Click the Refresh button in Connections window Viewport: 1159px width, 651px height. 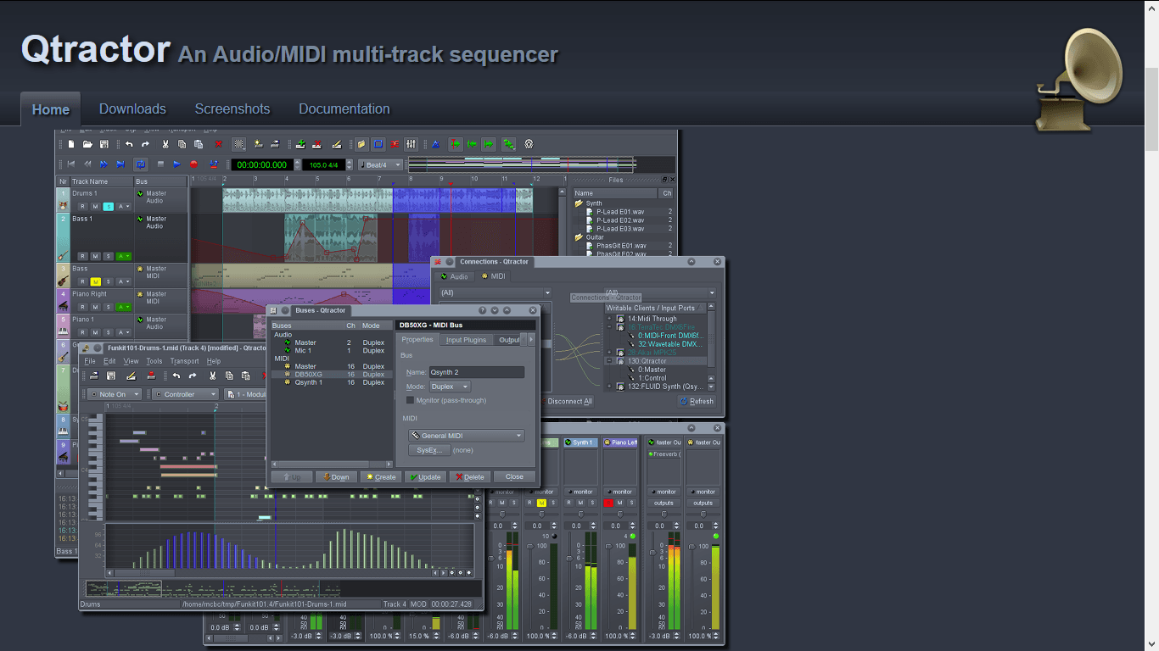(697, 401)
